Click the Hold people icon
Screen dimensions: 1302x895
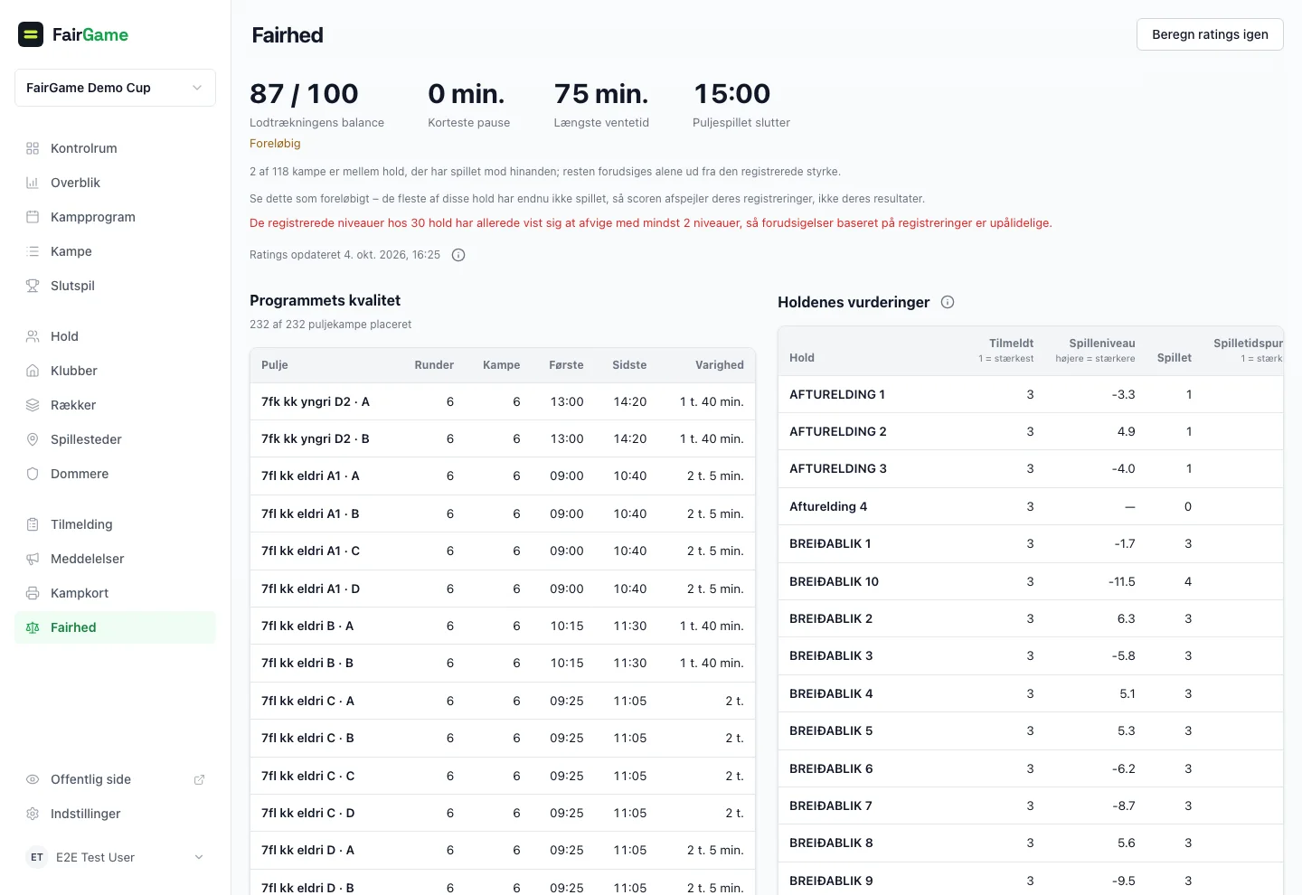pyautogui.click(x=33, y=336)
